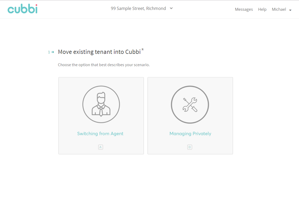Click the A key badge
Viewport: 299px width, 210px height.
[101, 147]
